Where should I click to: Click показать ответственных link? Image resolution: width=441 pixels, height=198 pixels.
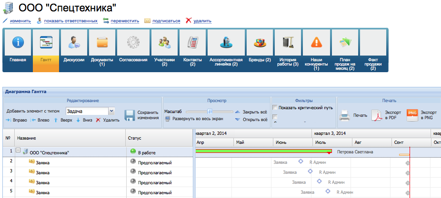(x=70, y=21)
